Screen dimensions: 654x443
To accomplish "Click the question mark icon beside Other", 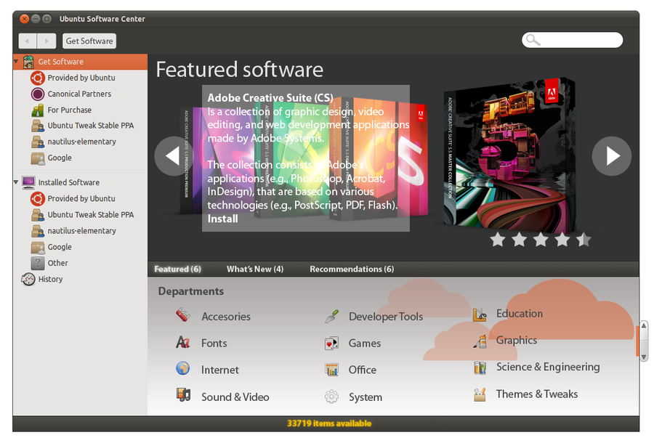I will pos(38,263).
